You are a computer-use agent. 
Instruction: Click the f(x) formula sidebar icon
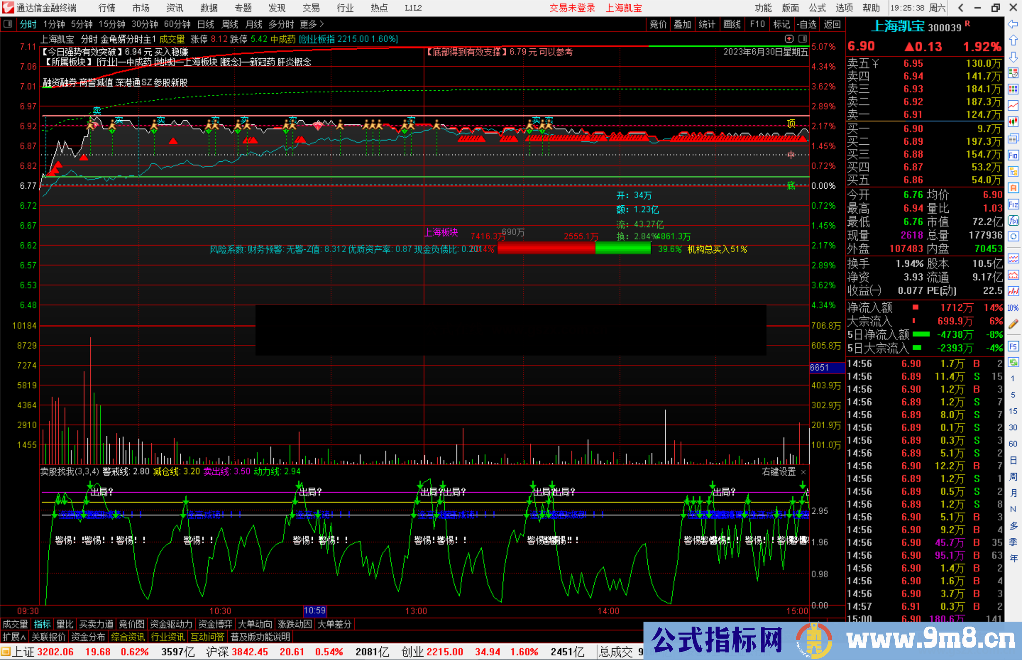(x=1013, y=220)
